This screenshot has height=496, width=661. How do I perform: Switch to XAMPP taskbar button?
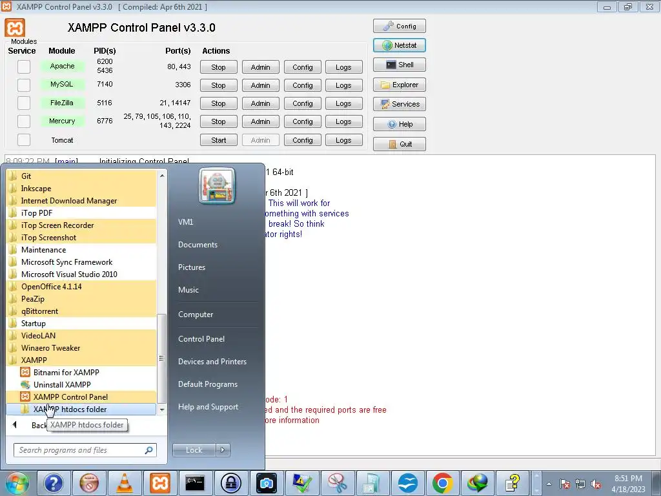(x=160, y=483)
